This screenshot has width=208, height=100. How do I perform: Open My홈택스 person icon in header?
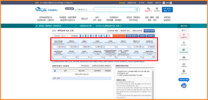[148, 9]
